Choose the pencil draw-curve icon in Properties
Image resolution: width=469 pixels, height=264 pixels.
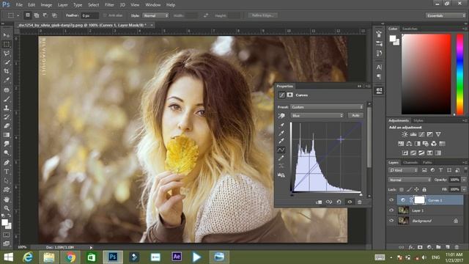(281, 158)
